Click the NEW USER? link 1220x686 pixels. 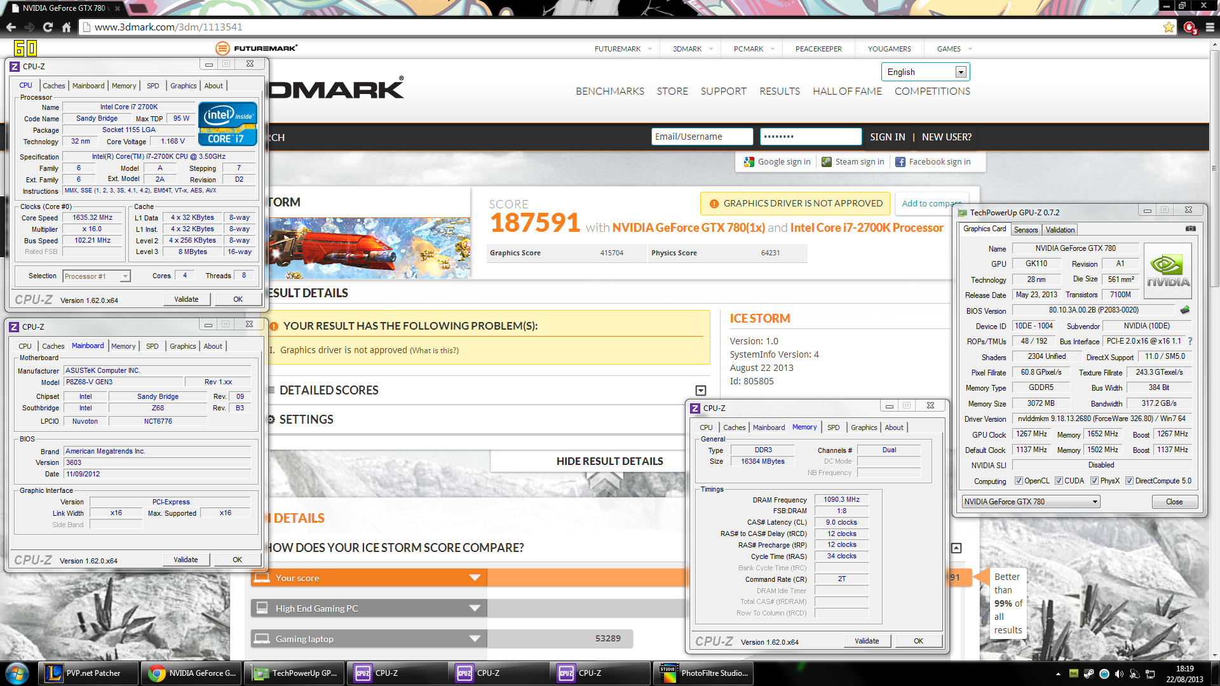pyautogui.click(x=947, y=137)
